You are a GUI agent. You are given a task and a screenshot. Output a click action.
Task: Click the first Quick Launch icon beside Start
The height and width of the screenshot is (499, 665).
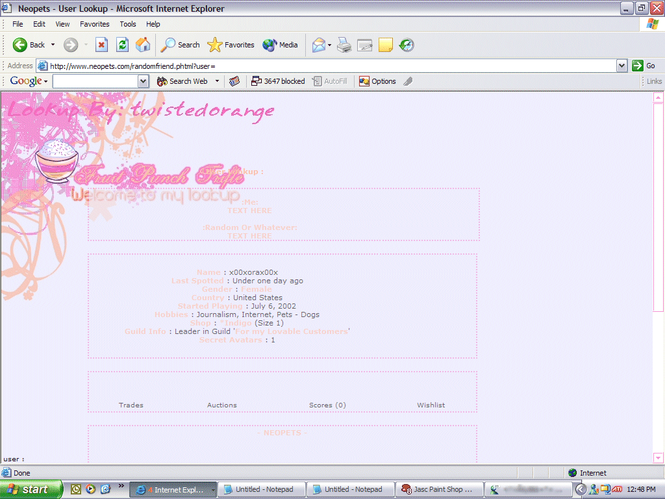point(75,489)
